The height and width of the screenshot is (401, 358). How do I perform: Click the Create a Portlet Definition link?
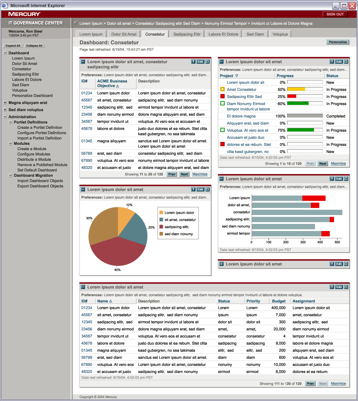pyautogui.click(x=39, y=127)
